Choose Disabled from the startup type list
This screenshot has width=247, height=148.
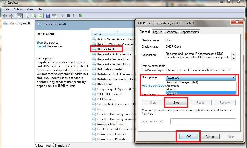[201, 93]
